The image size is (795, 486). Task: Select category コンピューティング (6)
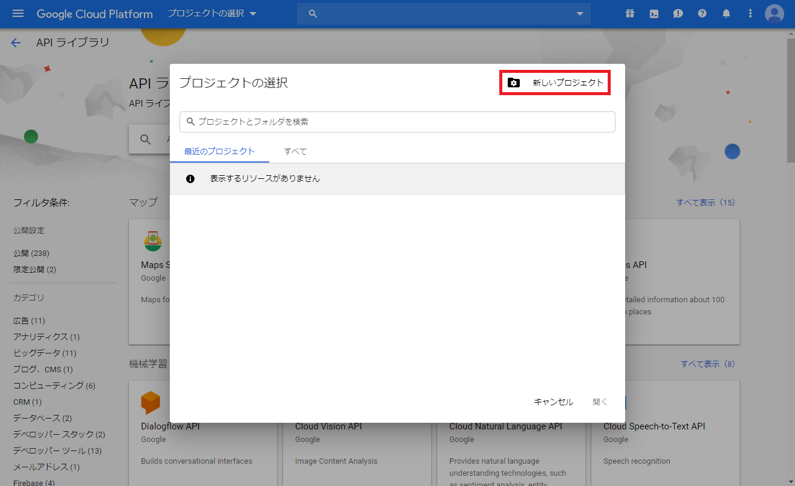[54, 385]
